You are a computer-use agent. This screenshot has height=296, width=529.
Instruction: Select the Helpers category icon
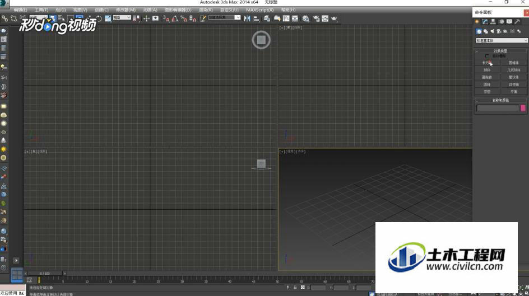click(x=505, y=31)
